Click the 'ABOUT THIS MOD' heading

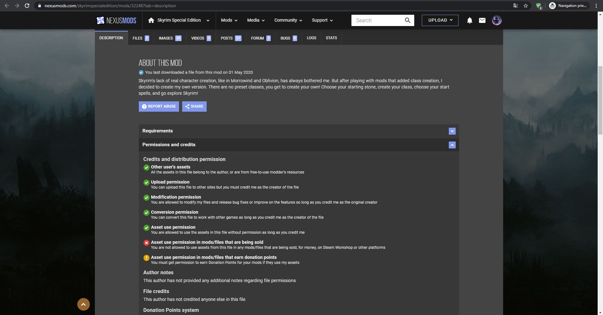(x=160, y=63)
